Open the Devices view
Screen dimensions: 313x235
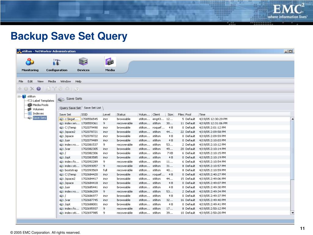[83, 65]
